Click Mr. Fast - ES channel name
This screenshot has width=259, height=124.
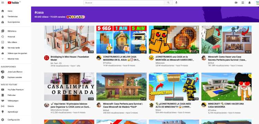(x=56, y=63)
